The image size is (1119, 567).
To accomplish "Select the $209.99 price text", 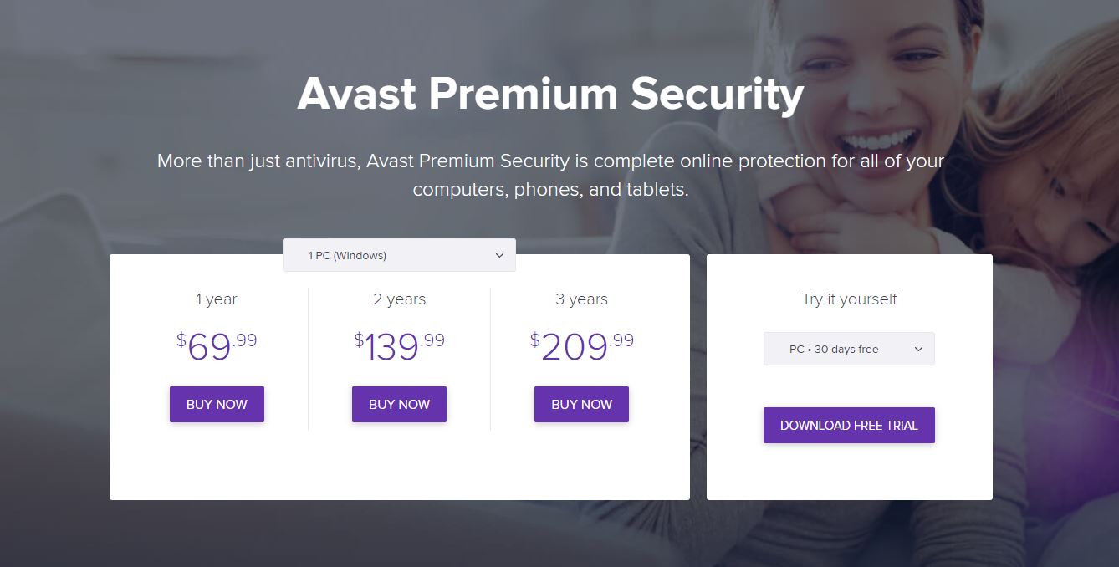I will point(581,345).
